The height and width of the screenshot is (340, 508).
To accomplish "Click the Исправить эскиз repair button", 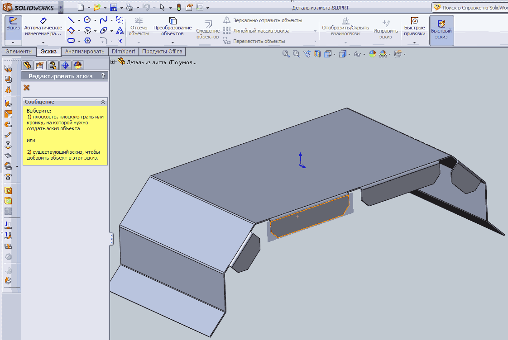I will [386, 30].
